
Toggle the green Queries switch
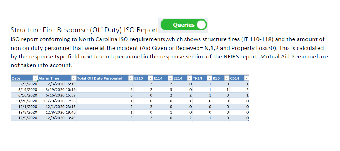[x=184, y=25]
